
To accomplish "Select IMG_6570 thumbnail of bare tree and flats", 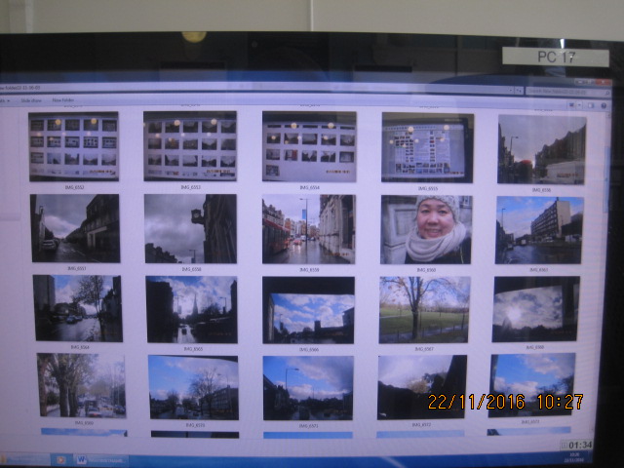I will click(x=193, y=388).
